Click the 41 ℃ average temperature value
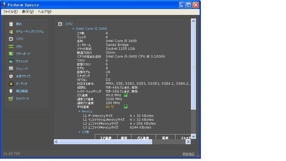 click(110, 107)
